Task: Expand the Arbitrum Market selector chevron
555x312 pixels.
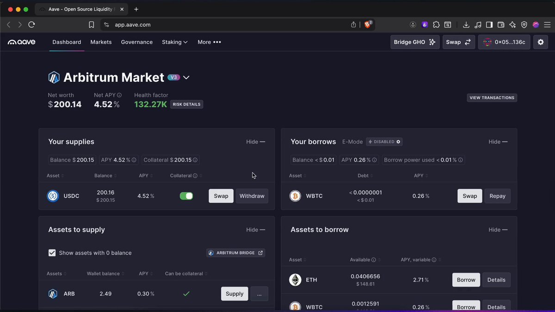Action: tap(186, 78)
